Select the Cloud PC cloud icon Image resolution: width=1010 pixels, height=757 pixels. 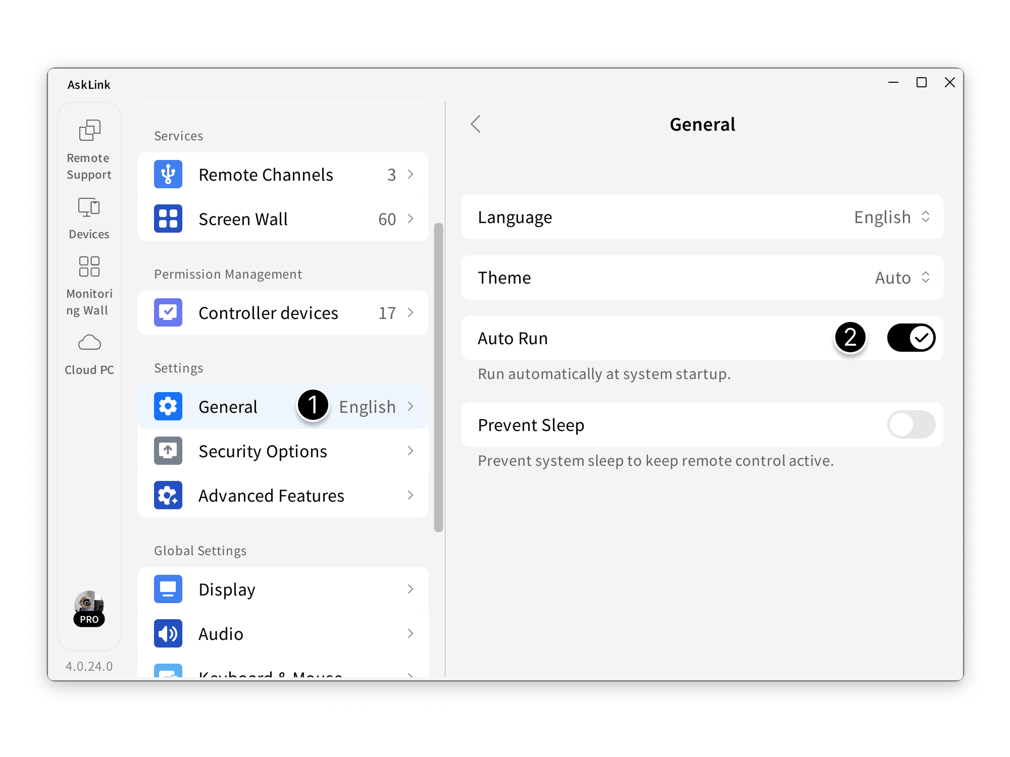(89, 343)
